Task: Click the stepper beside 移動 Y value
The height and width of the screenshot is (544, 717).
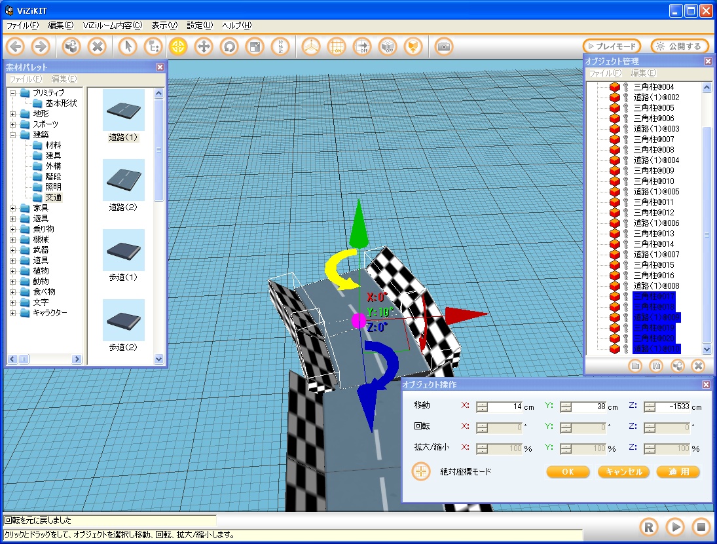Action: [566, 407]
